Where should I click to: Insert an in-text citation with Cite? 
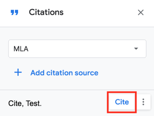[x=122, y=102]
